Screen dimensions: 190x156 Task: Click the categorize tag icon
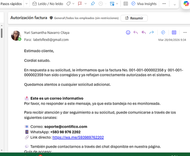point(68,4)
